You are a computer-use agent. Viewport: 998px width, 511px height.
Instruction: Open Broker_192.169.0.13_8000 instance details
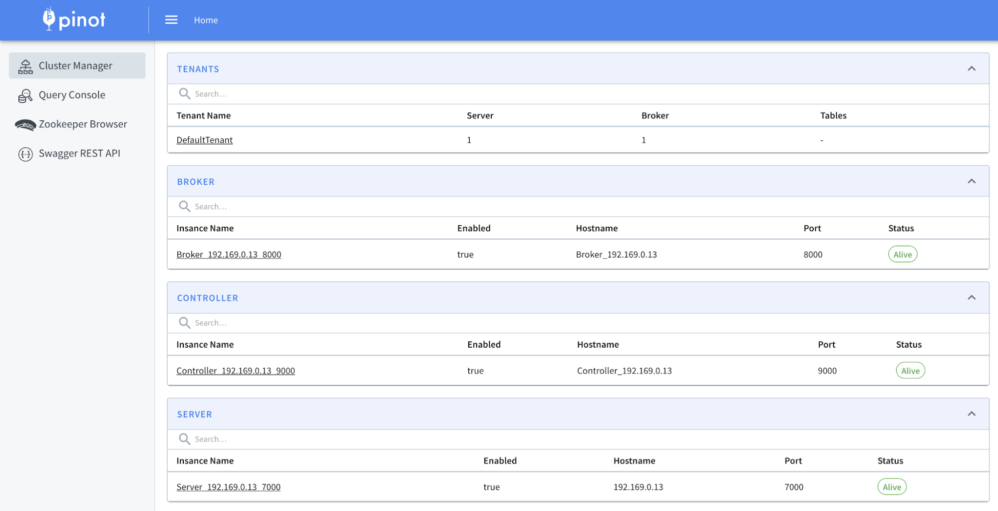pos(229,254)
